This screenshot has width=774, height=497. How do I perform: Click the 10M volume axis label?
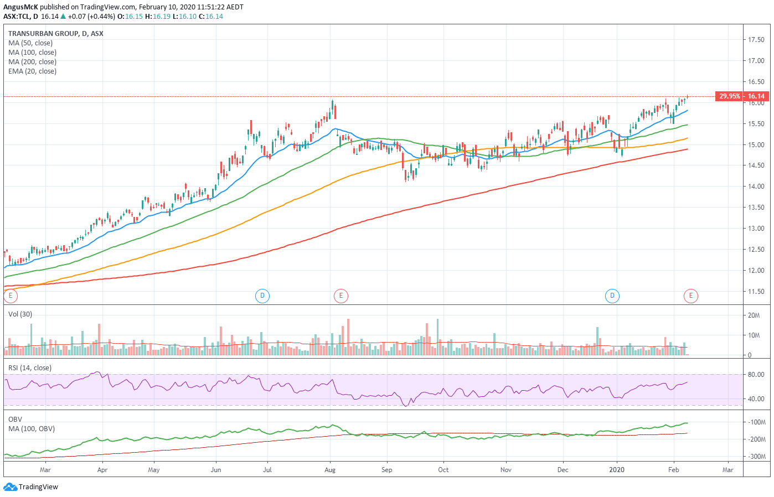[754, 335]
